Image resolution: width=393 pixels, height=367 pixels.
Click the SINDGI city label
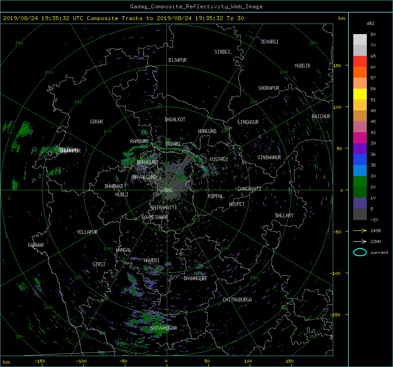pos(222,52)
